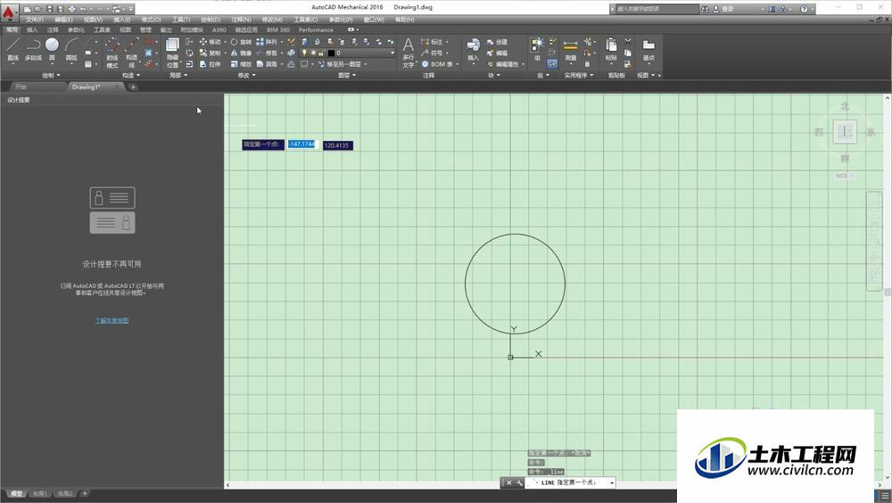Viewport: 892px width, 503px height.
Task: Click the Plot/Print icon in quick access toolbar
Action: [71, 9]
